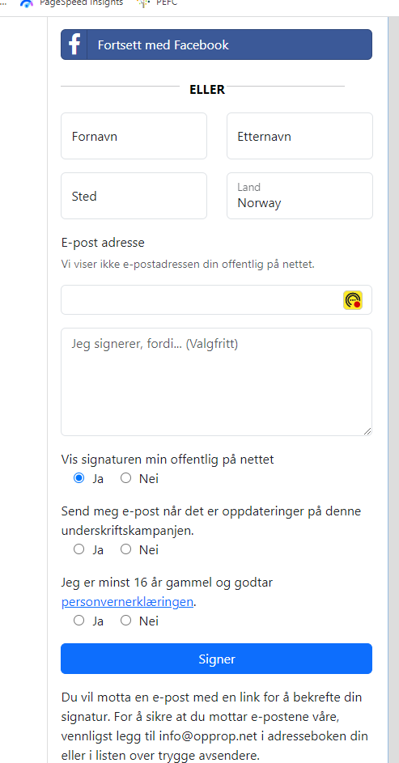This screenshot has height=763, width=399.
Task: Focus the Etternavn text field
Action: coord(299,136)
